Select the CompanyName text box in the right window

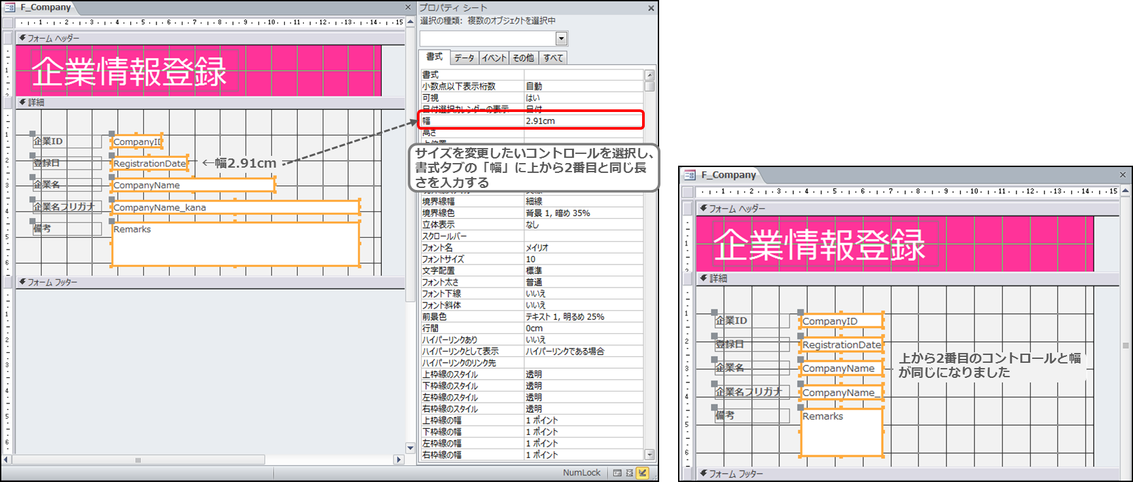point(842,368)
